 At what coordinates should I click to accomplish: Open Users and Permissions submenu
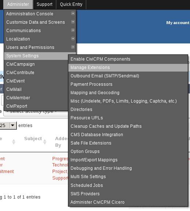coord(40,47)
